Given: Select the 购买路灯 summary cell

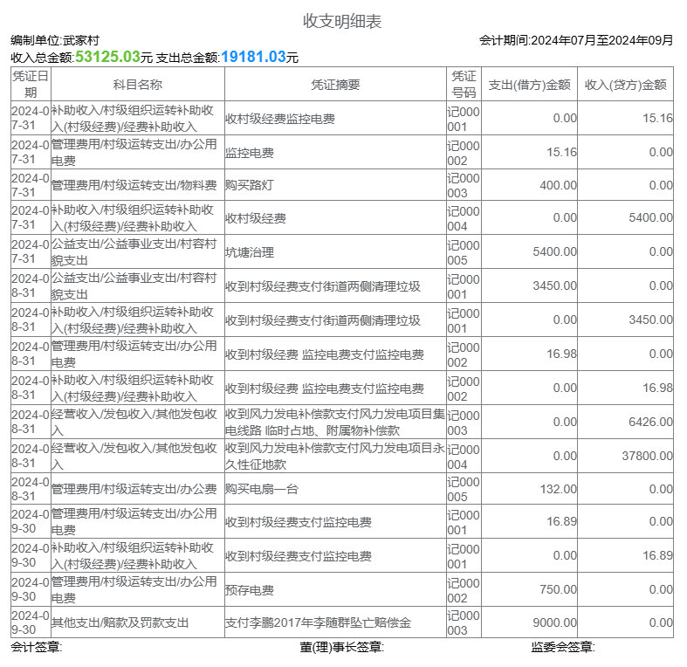Looking at the screenshot, I should point(250,185).
